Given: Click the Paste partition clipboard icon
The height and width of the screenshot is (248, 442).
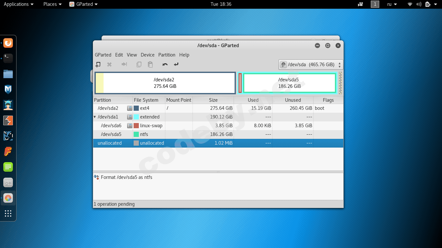Looking at the screenshot, I should click(150, 65).
